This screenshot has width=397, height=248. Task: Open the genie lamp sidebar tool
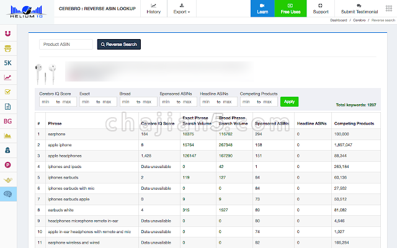8,180
